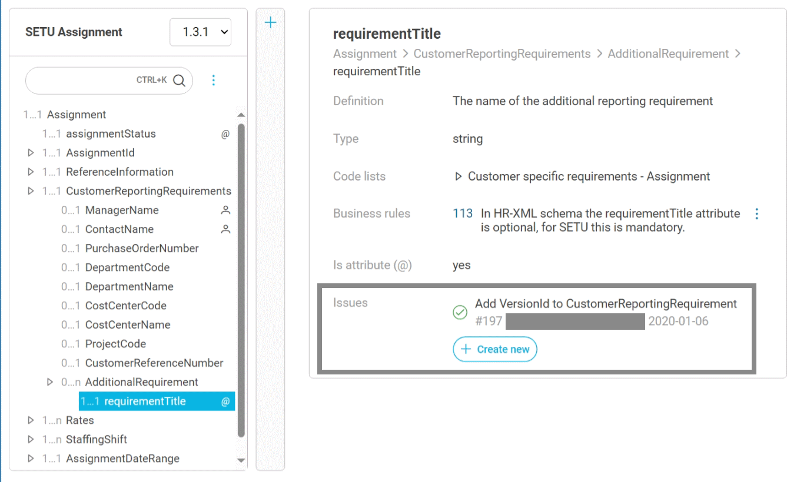Open issue Add VersionId to CustomerReportingRequirement

(x=606, y=304)
